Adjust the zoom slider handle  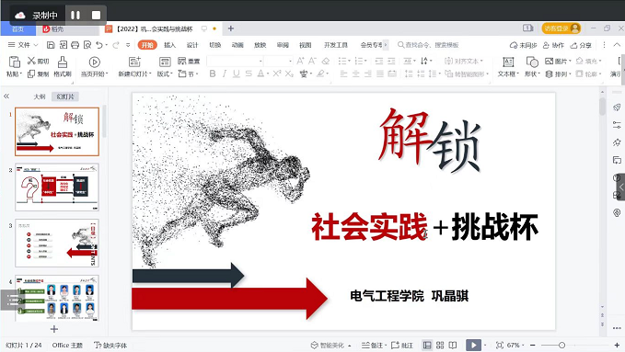point(561,345)
